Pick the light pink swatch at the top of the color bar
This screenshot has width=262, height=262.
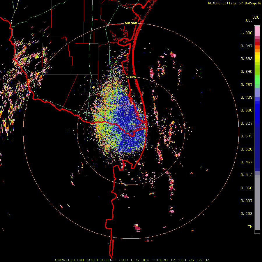[x=257, y=31]
